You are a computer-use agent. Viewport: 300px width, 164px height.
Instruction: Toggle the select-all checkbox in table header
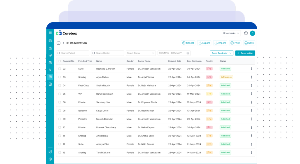point(59,61)
